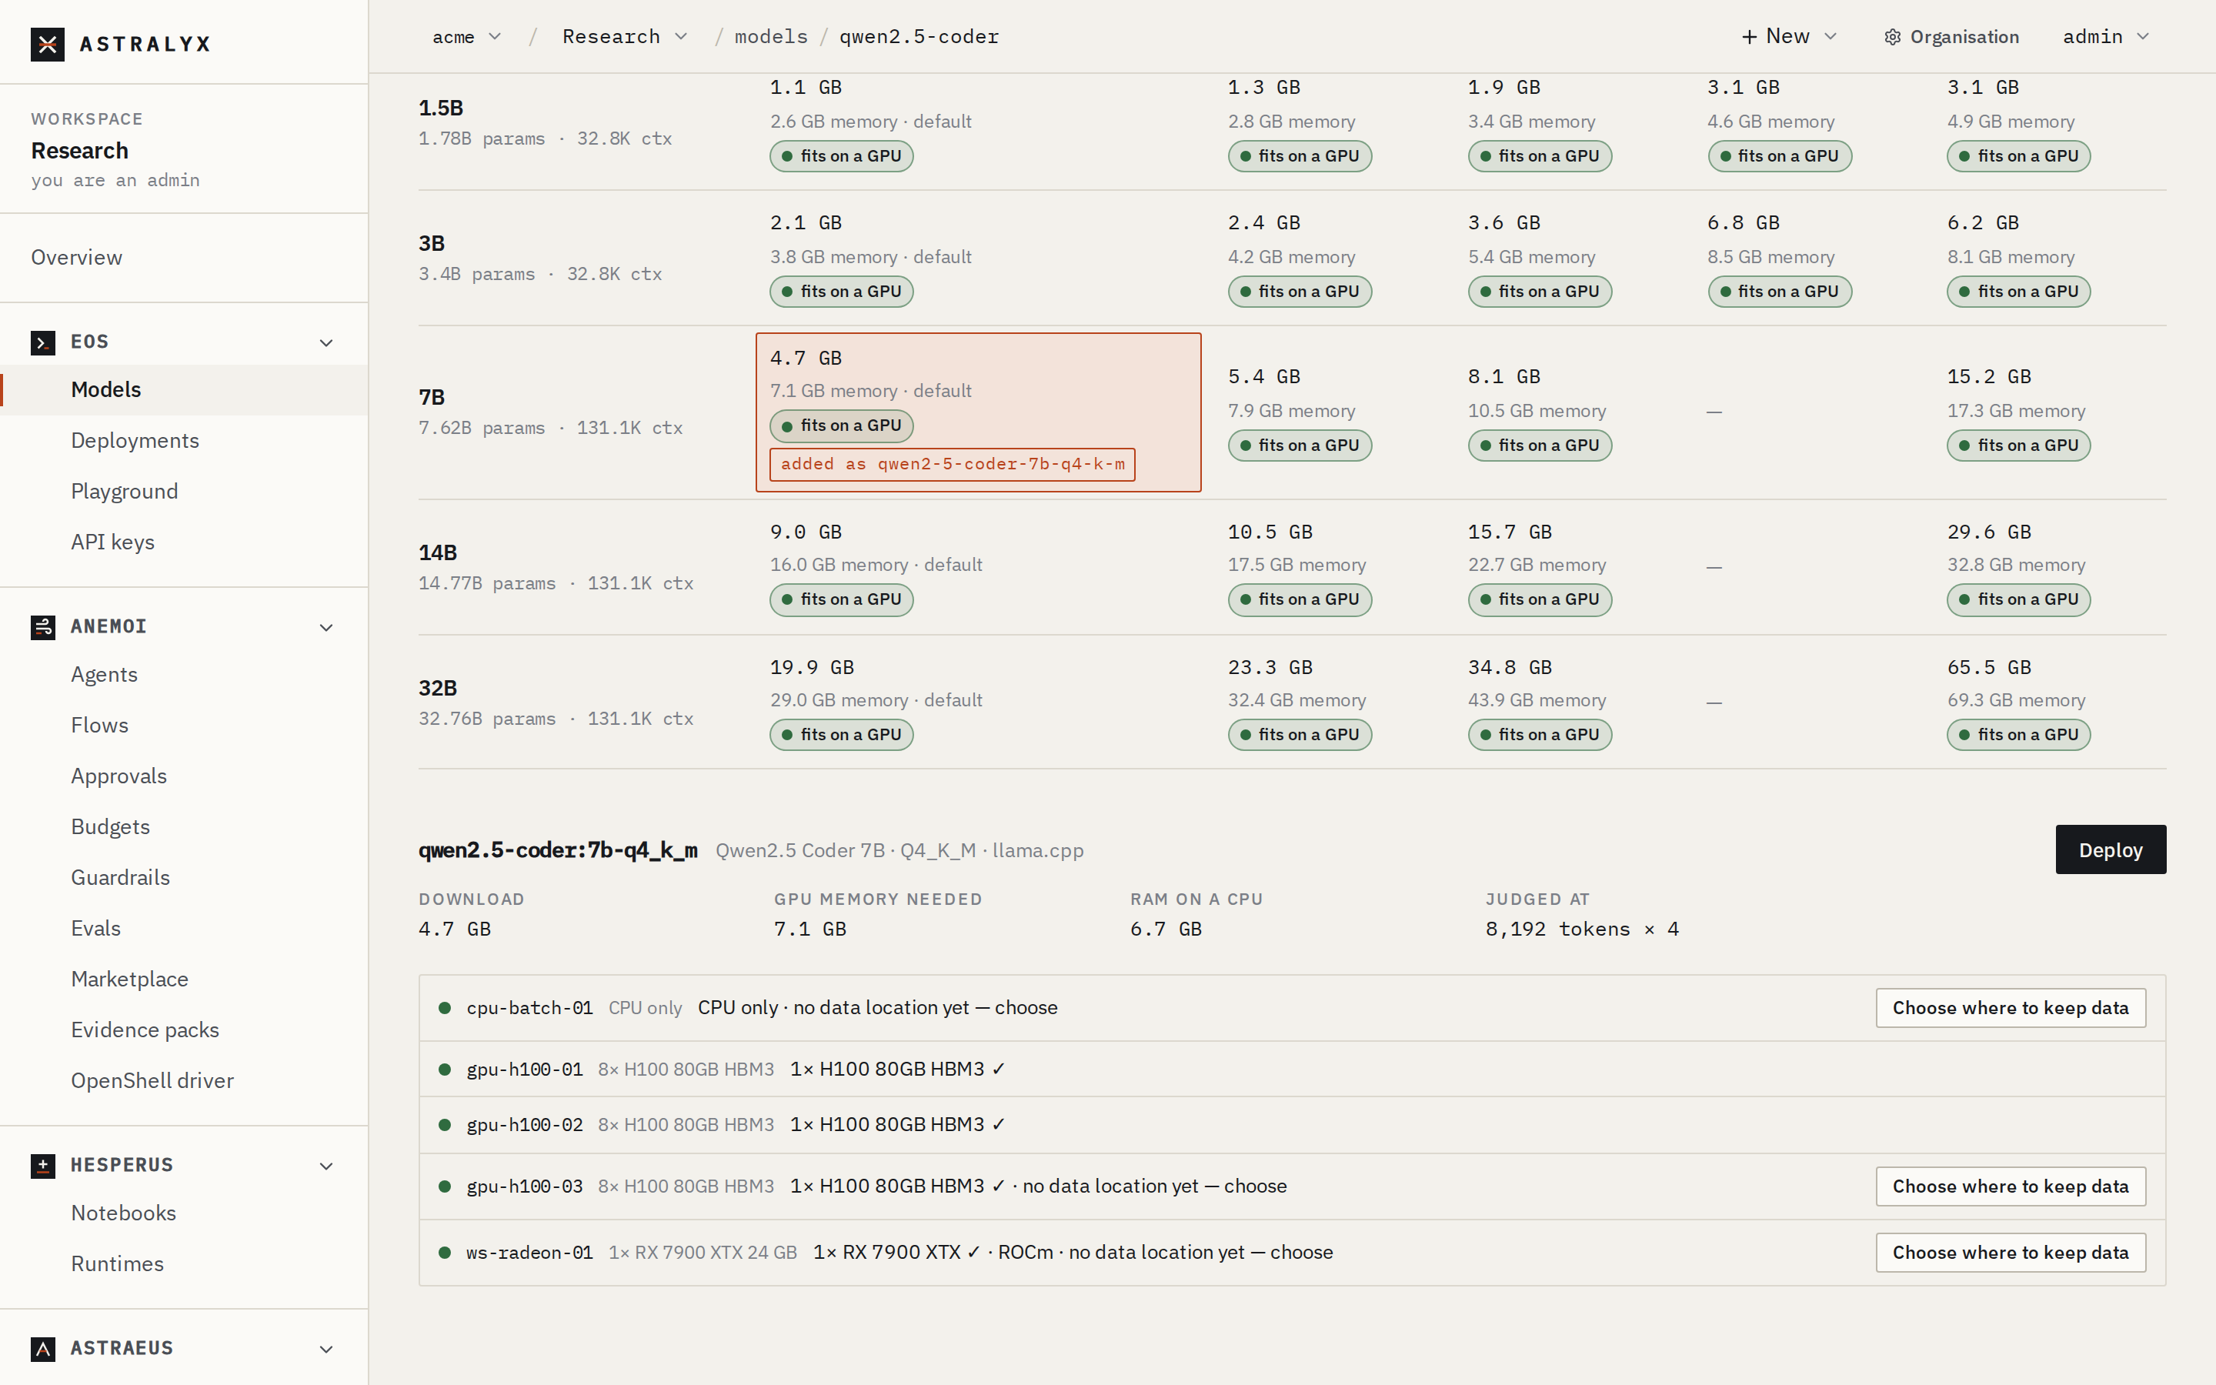2216x1385 pixels.
Task: Click the Deploy button
Action: [2110, 850]
